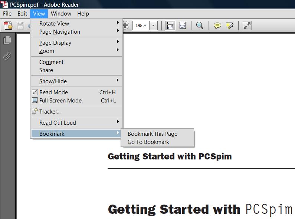Screen dimensions: 295x219
Task: Click the Adobe Reader title bar icon
Action: point(4,4)
